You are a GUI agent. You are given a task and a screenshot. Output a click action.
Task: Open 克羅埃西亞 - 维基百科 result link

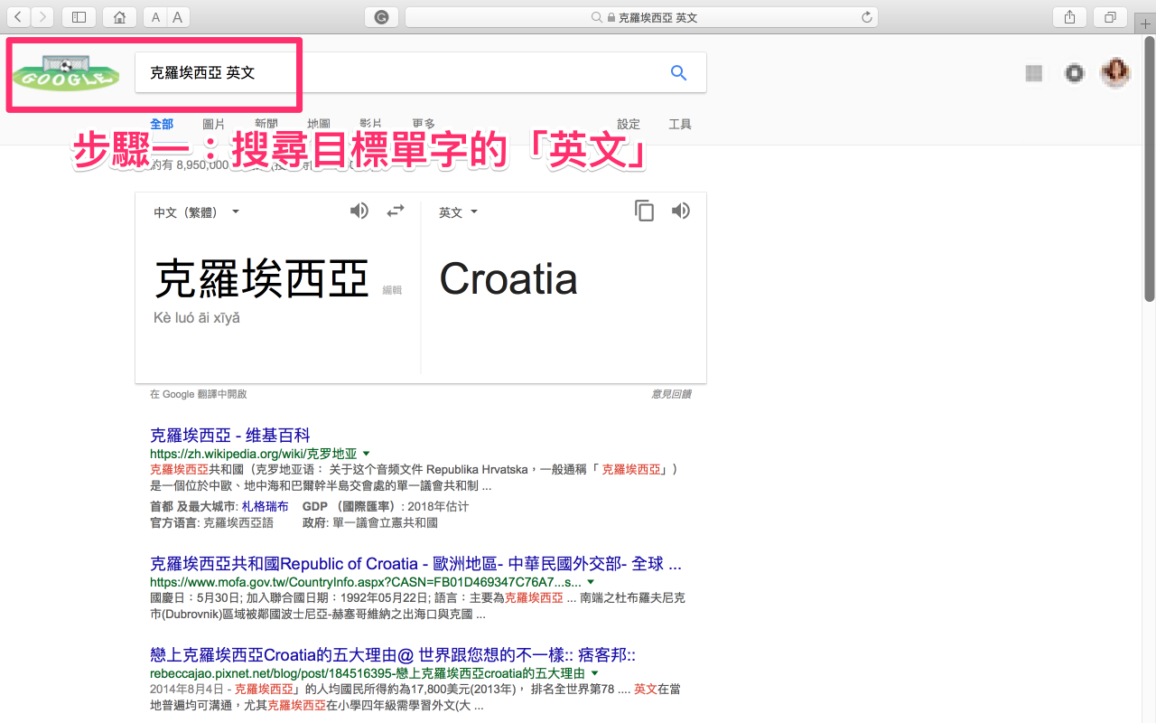(229, 436)
